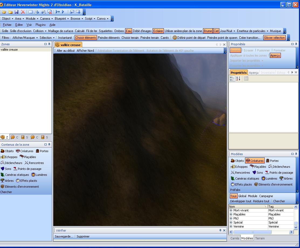Select Portes in Contenus de la zone
Viewport: 300px width, 248px height.
(42, 151)
